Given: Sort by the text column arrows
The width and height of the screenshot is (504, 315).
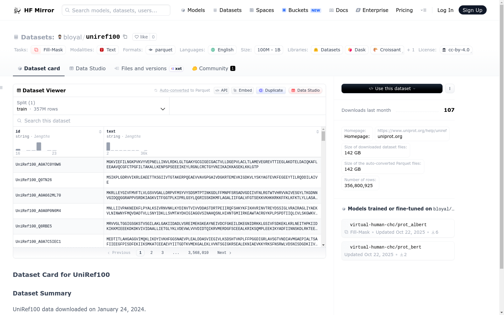Looking at the screenshot, I should coord(318,132).
